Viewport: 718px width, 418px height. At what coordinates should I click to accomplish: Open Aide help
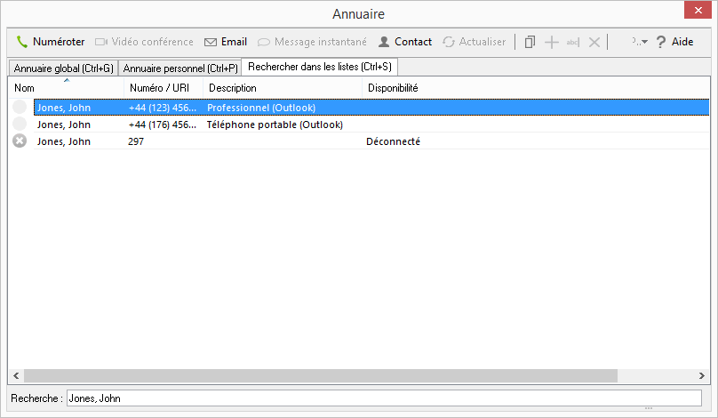coord(674,42)
